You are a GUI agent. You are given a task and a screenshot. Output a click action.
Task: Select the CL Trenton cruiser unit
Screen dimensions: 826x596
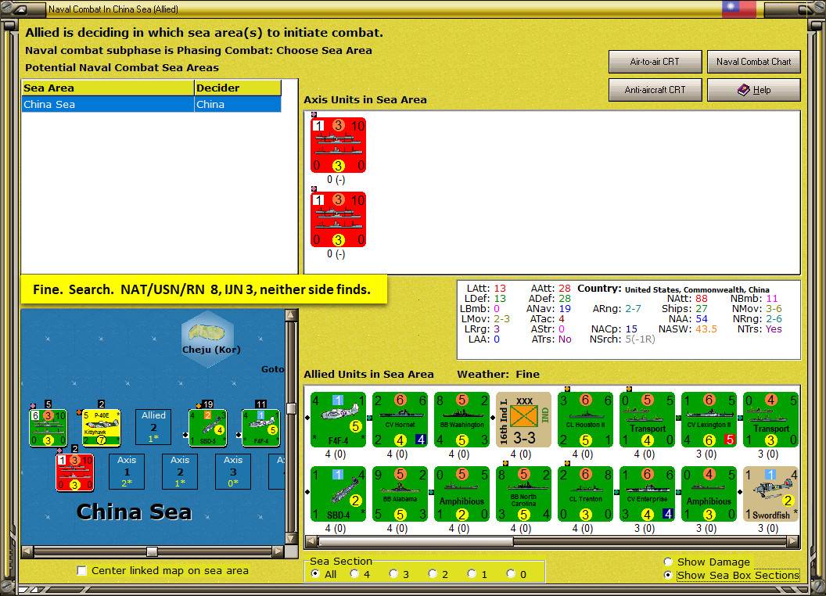(585, 494)
